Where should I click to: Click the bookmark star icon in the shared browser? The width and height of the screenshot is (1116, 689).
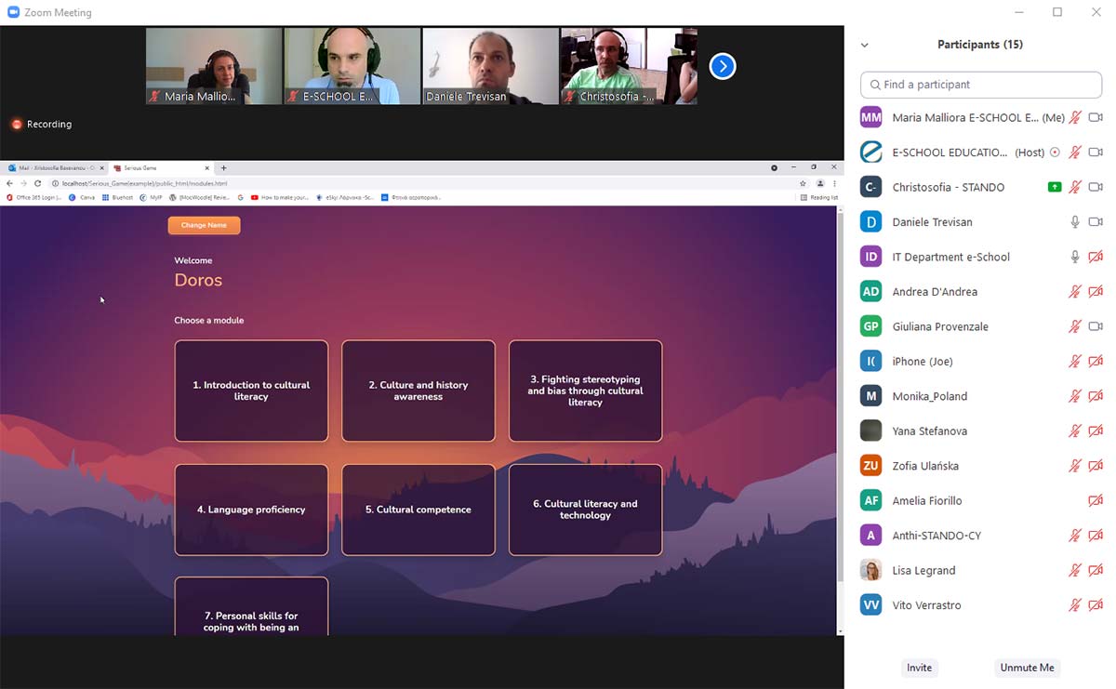click(803, 183)
